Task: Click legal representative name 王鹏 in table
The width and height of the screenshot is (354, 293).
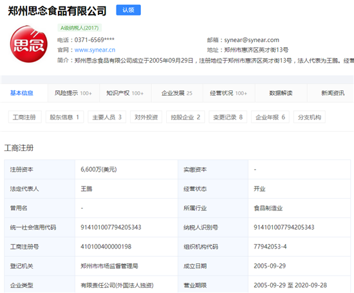Action: coord(86,189)
